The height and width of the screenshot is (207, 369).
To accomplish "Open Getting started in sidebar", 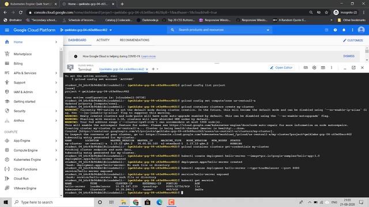I will coord(24,101).
